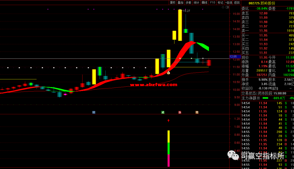
Task: Click the 买二 price 11.94
Action: [x=263, y=40]
